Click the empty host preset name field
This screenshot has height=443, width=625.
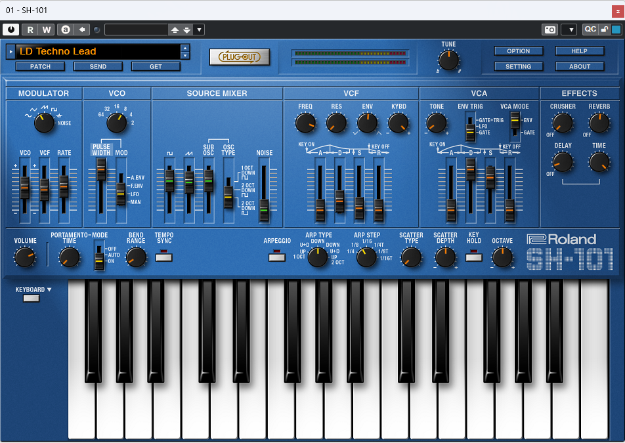[x=136, y=30]
